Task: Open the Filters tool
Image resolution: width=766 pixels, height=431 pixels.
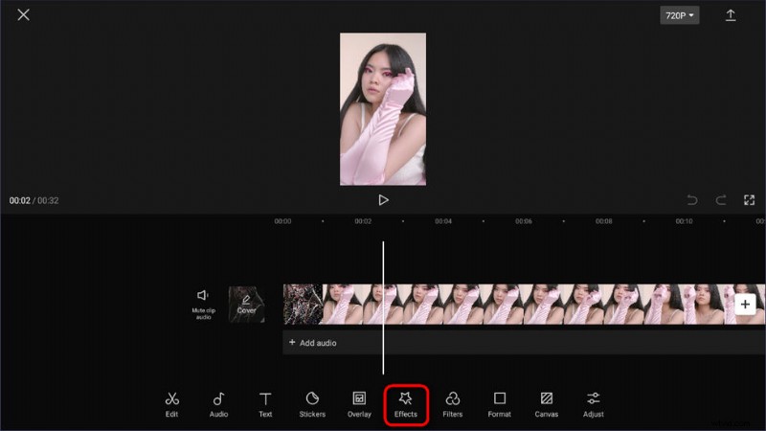Action: (452, 404)
